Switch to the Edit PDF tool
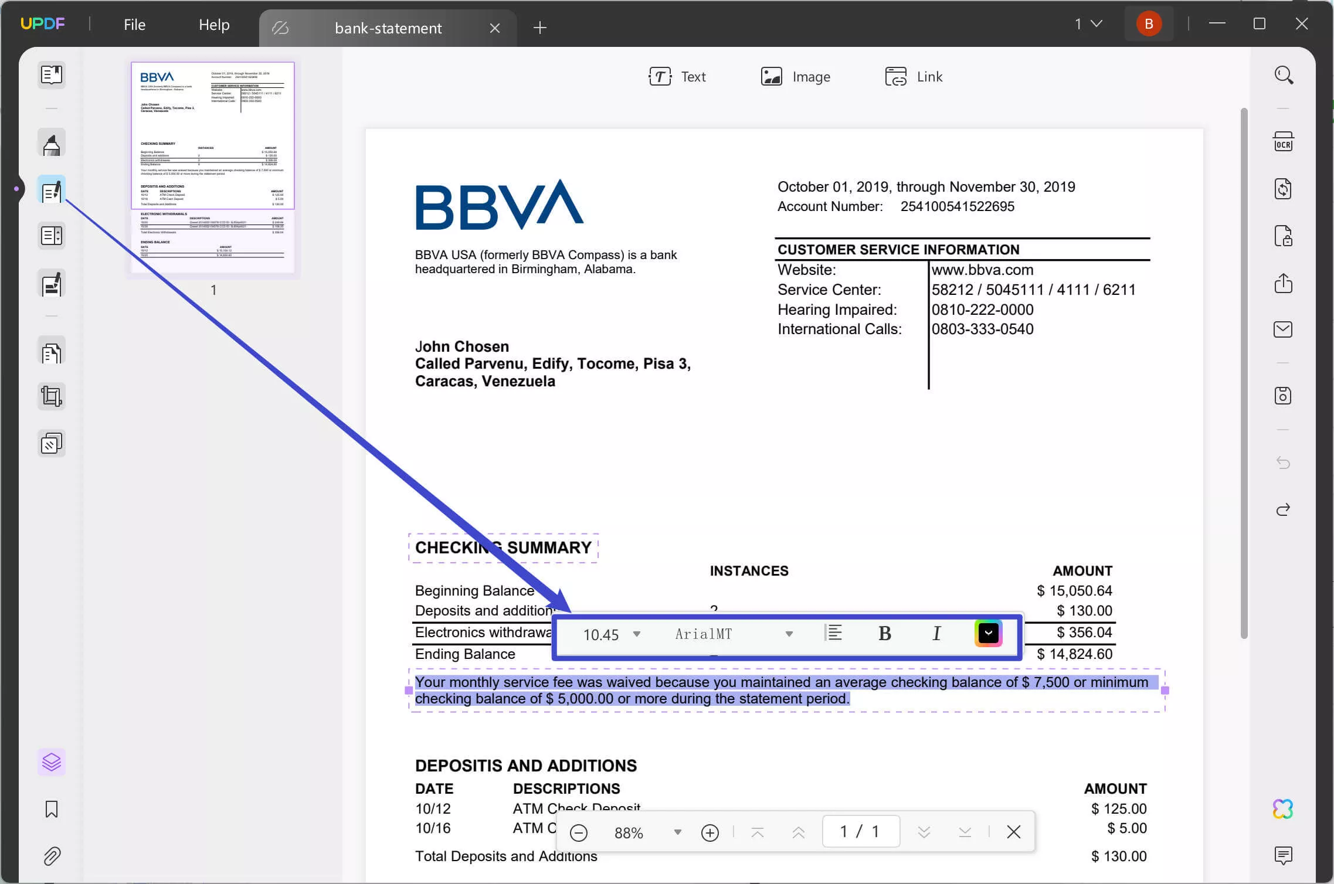This screenshot has height=884, width=1334. tap(52, 189)
